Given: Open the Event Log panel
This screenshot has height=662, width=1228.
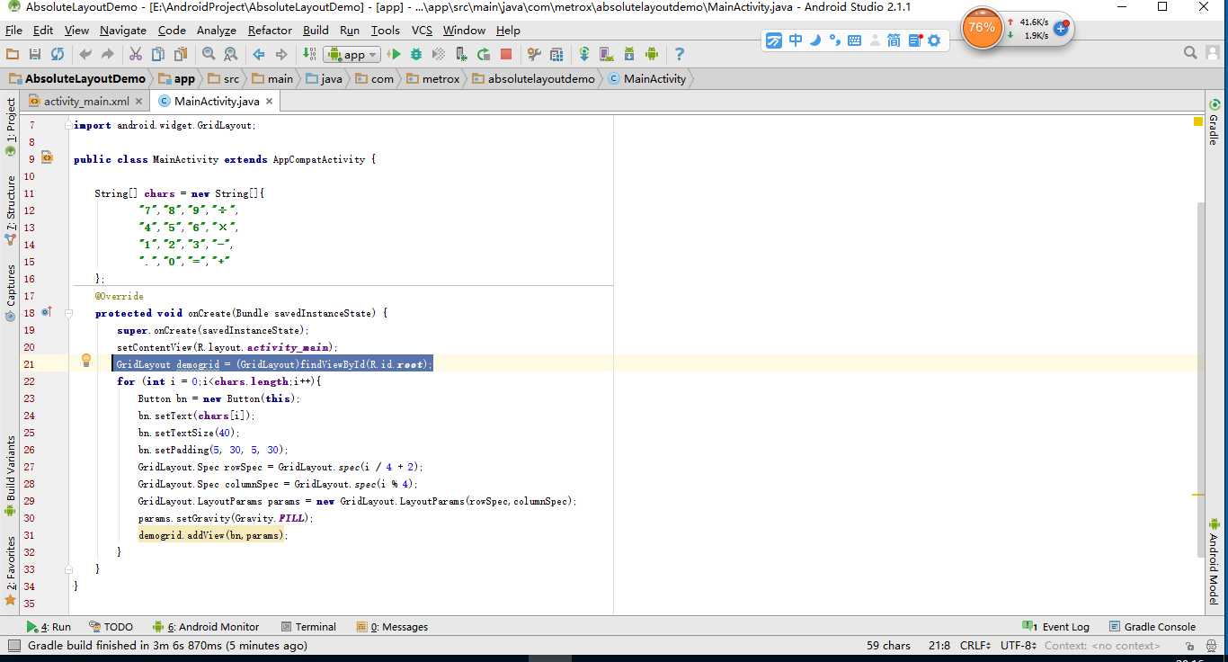Looking at the screenshot, I should [x=1056, y=627].
